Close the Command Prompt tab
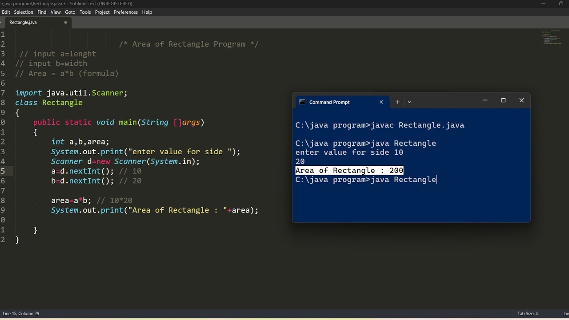The image size is (569, 320). coord(381,102)
